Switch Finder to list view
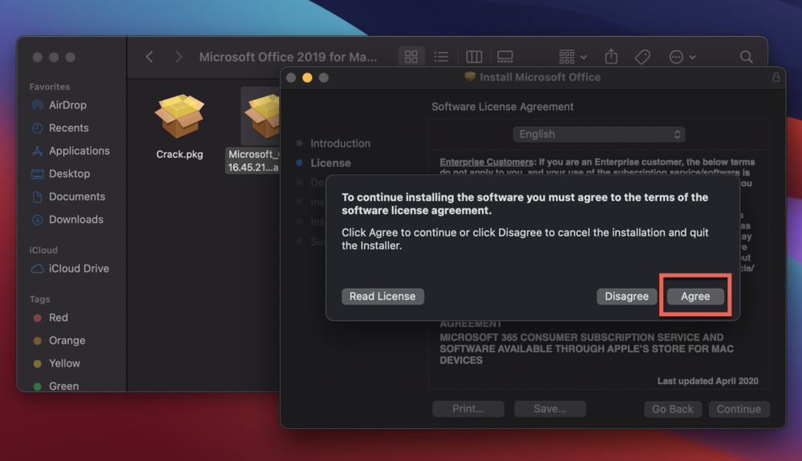This screenshot has height=461, width=802. pos(441,57)
